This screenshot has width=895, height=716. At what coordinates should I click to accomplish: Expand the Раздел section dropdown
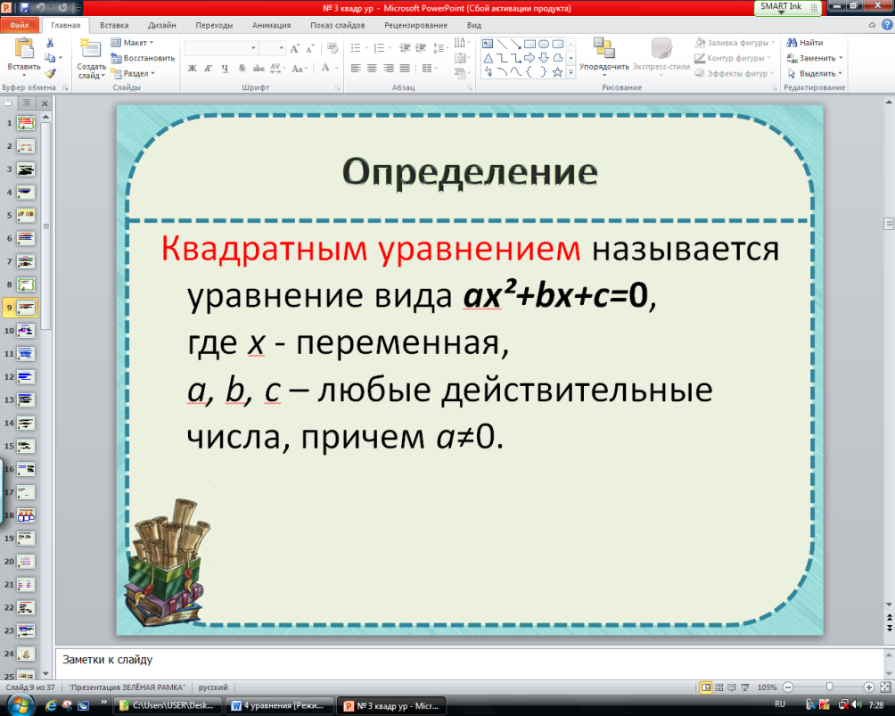coord(133,74)
